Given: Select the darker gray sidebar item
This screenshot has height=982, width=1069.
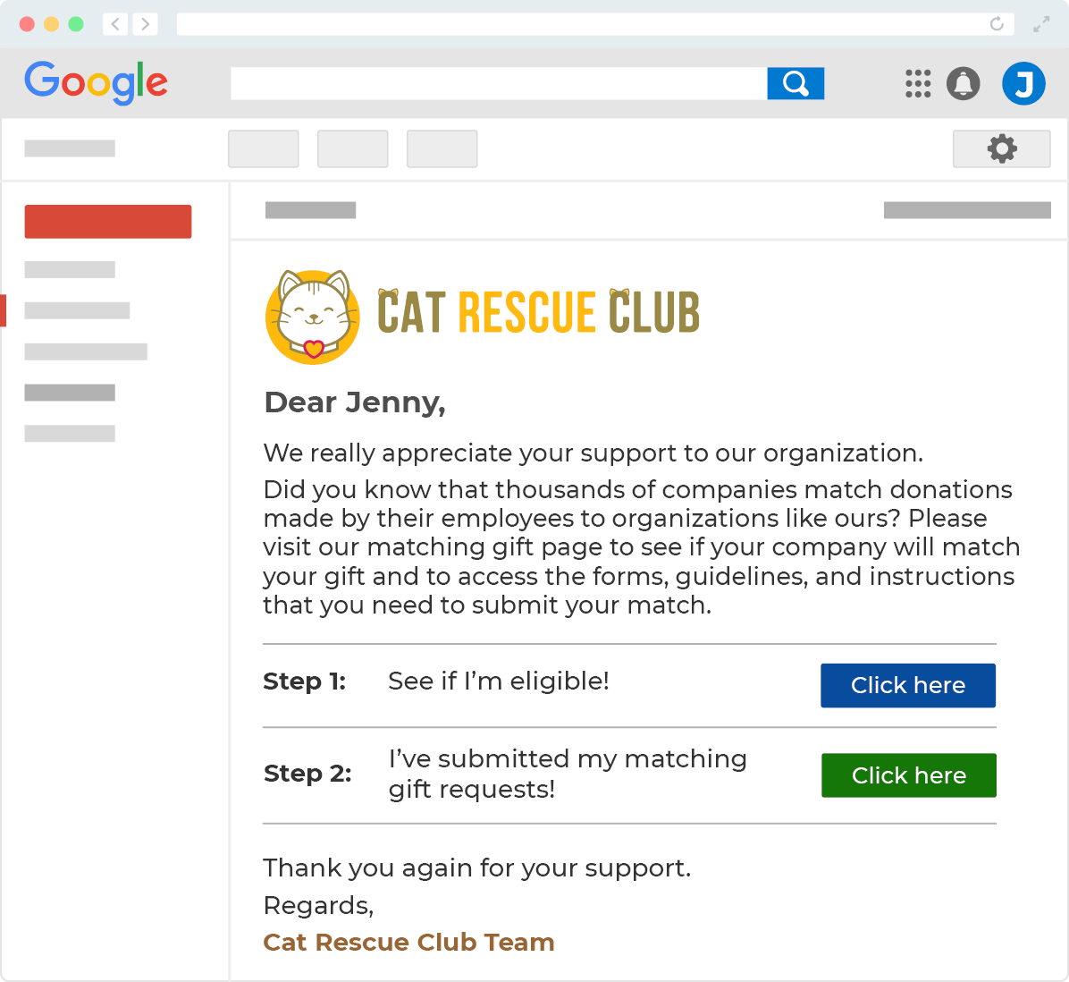Looking at the screenshot, I should [70, 393].
